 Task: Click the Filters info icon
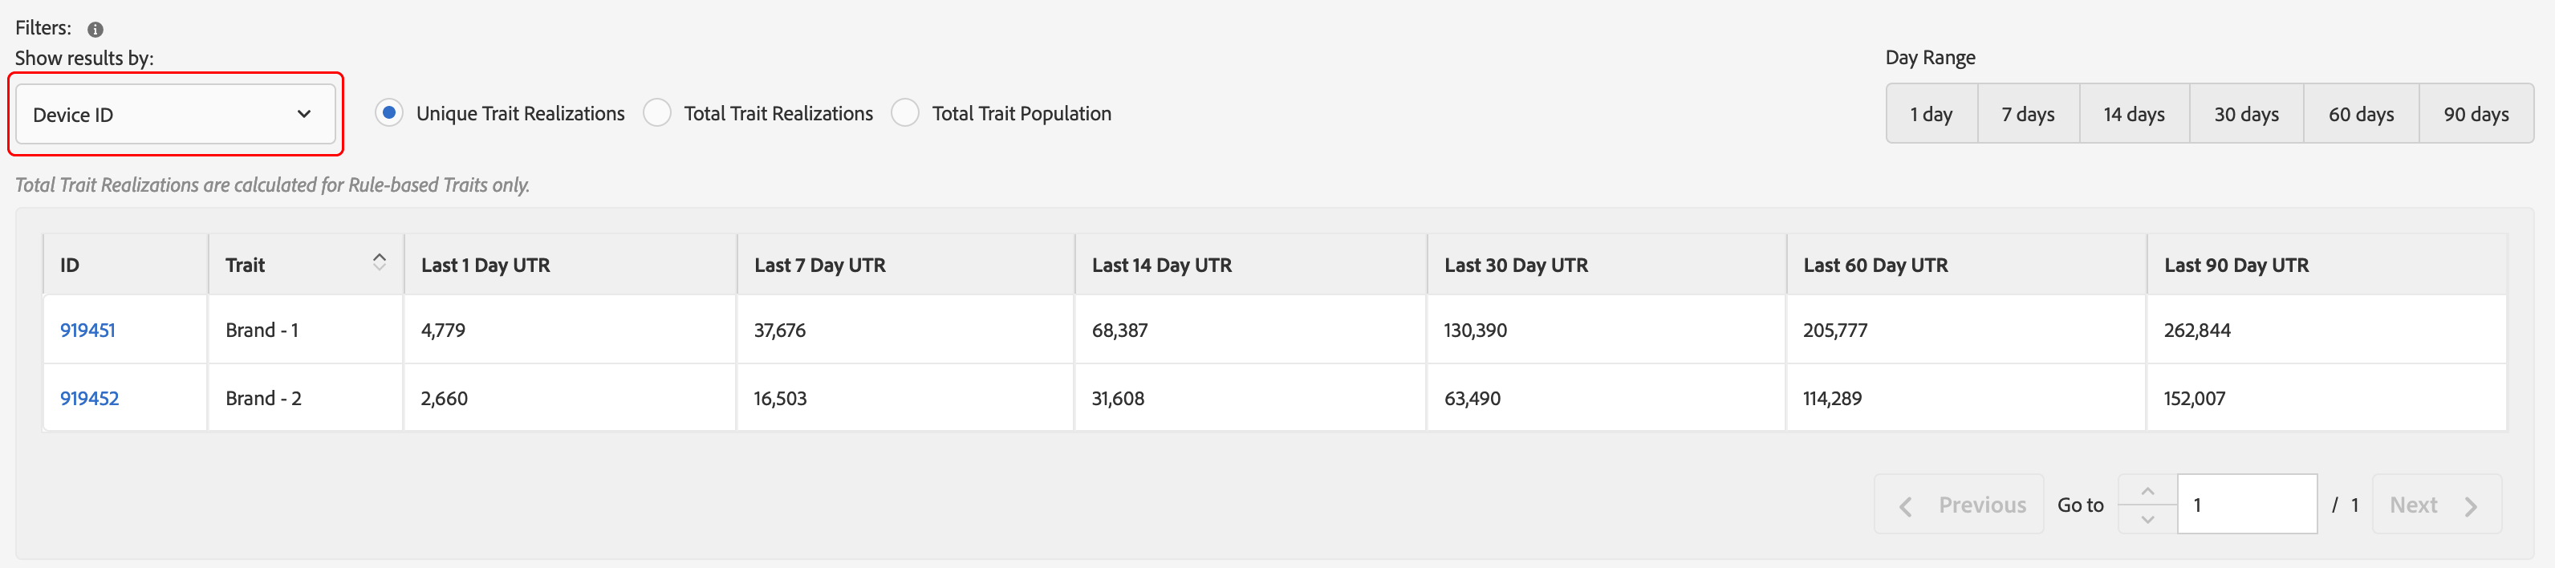pyautogui.click(x=95, y=30)
